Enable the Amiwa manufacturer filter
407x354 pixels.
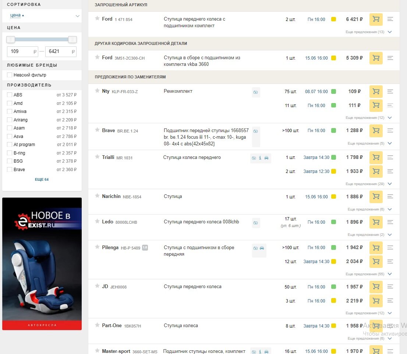pyautogui.click(x=10, y=111)
